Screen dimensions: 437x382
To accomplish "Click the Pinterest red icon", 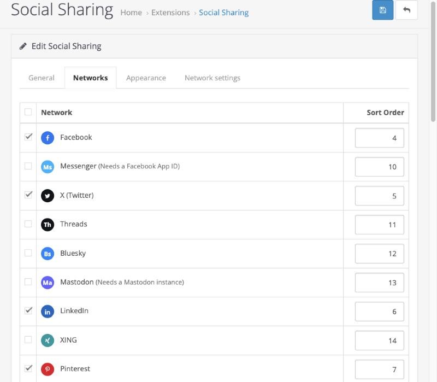I will [x=48, y=369].
